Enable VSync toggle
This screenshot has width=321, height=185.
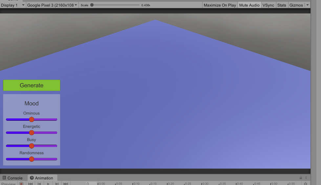268,5
